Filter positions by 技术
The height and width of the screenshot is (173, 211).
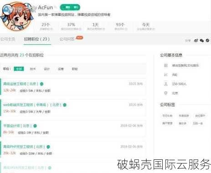click(x=33, y=69)
